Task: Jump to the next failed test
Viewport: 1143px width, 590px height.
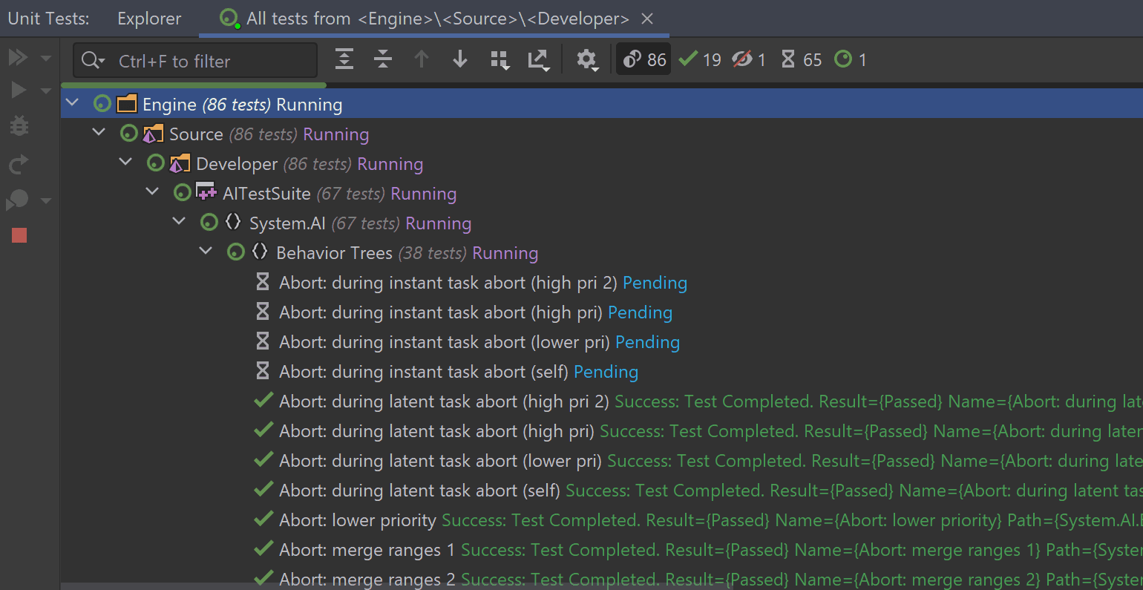Action: (459, 59)
